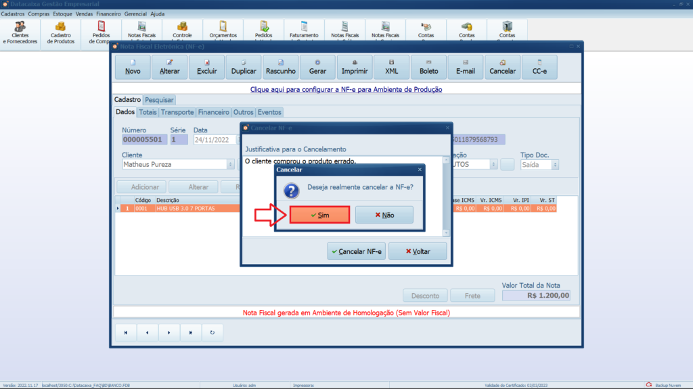Switch to the Transporte tab
693x389 pixels.
click(x=177, y=112)
